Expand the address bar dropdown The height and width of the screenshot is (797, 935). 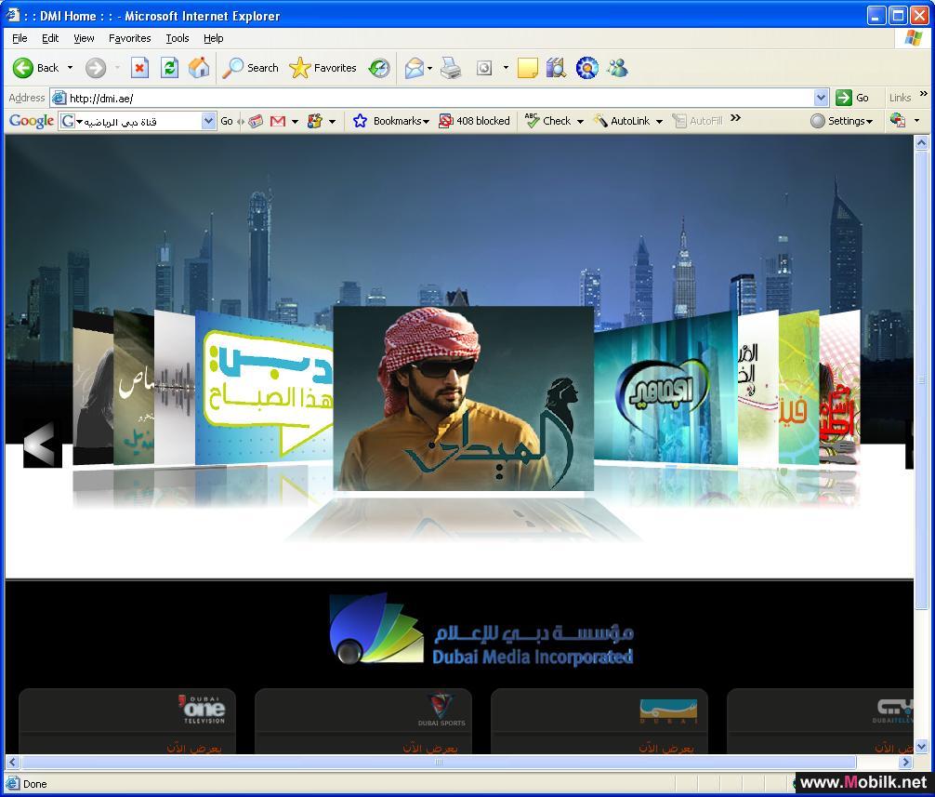[821, 98]
